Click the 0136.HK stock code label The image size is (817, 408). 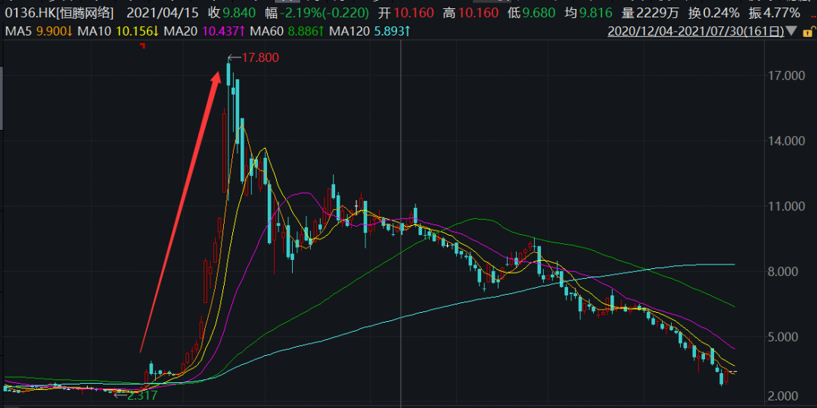(x=25, y=13)
